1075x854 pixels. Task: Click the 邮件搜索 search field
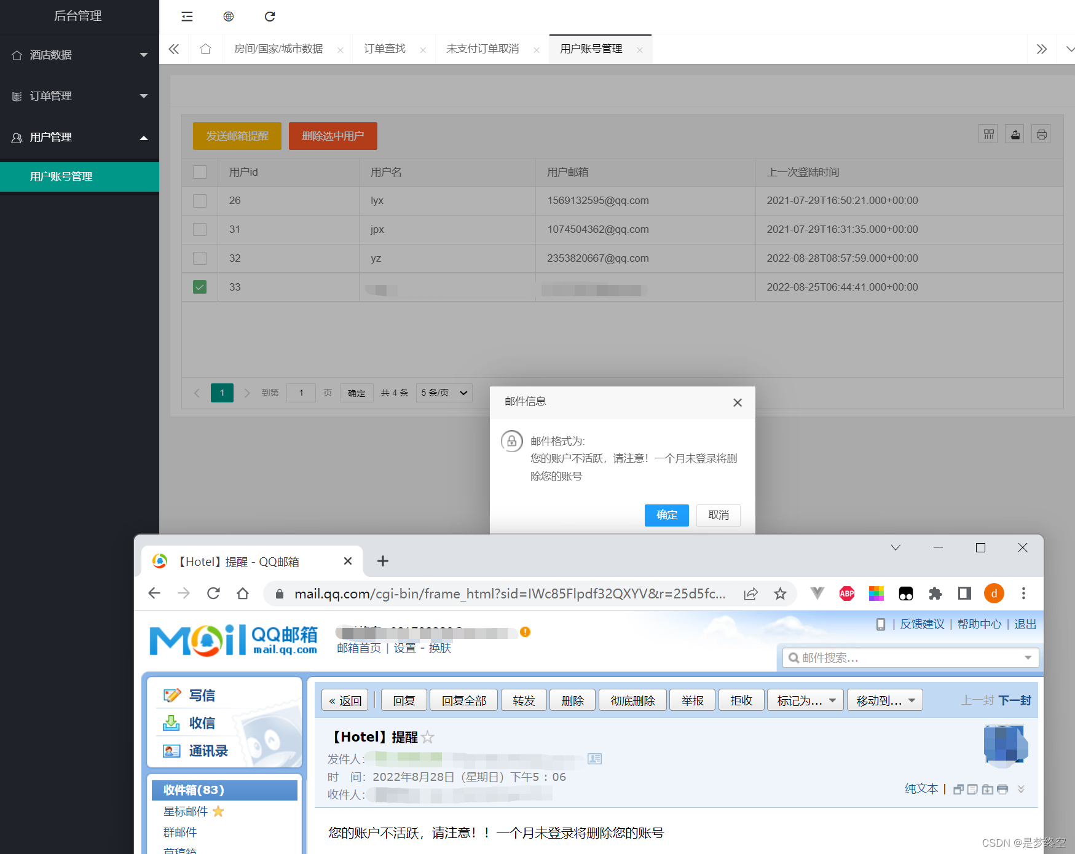(910, 657)
